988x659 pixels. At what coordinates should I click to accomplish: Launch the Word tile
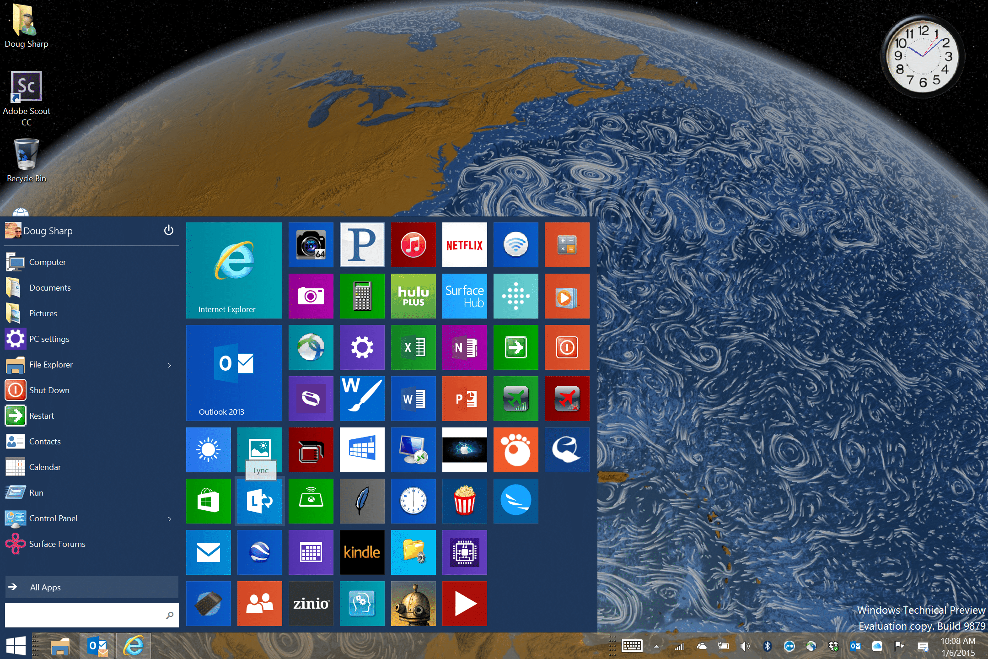413,399
